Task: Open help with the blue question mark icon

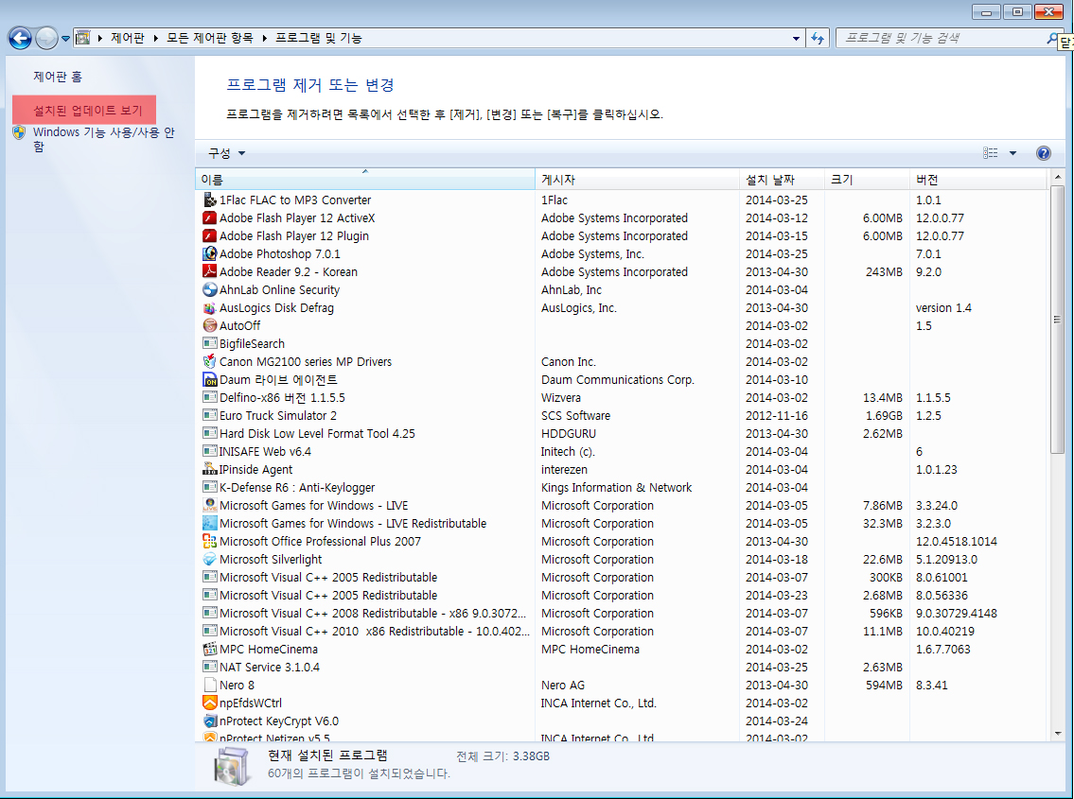Action: pos(1043,153)
